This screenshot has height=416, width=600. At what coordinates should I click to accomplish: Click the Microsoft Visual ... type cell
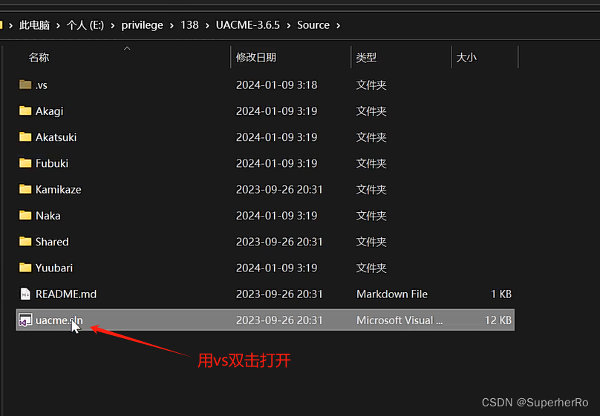400,320
